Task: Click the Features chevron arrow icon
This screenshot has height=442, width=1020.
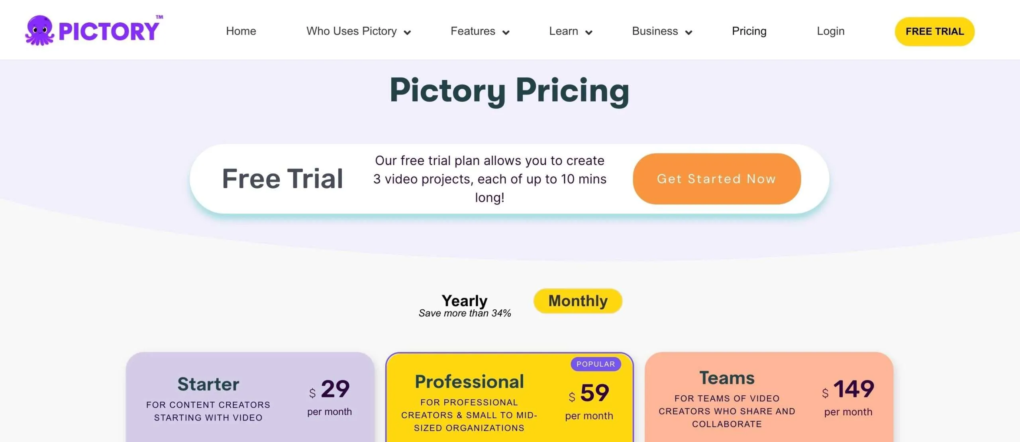Action: coord(506,33)
